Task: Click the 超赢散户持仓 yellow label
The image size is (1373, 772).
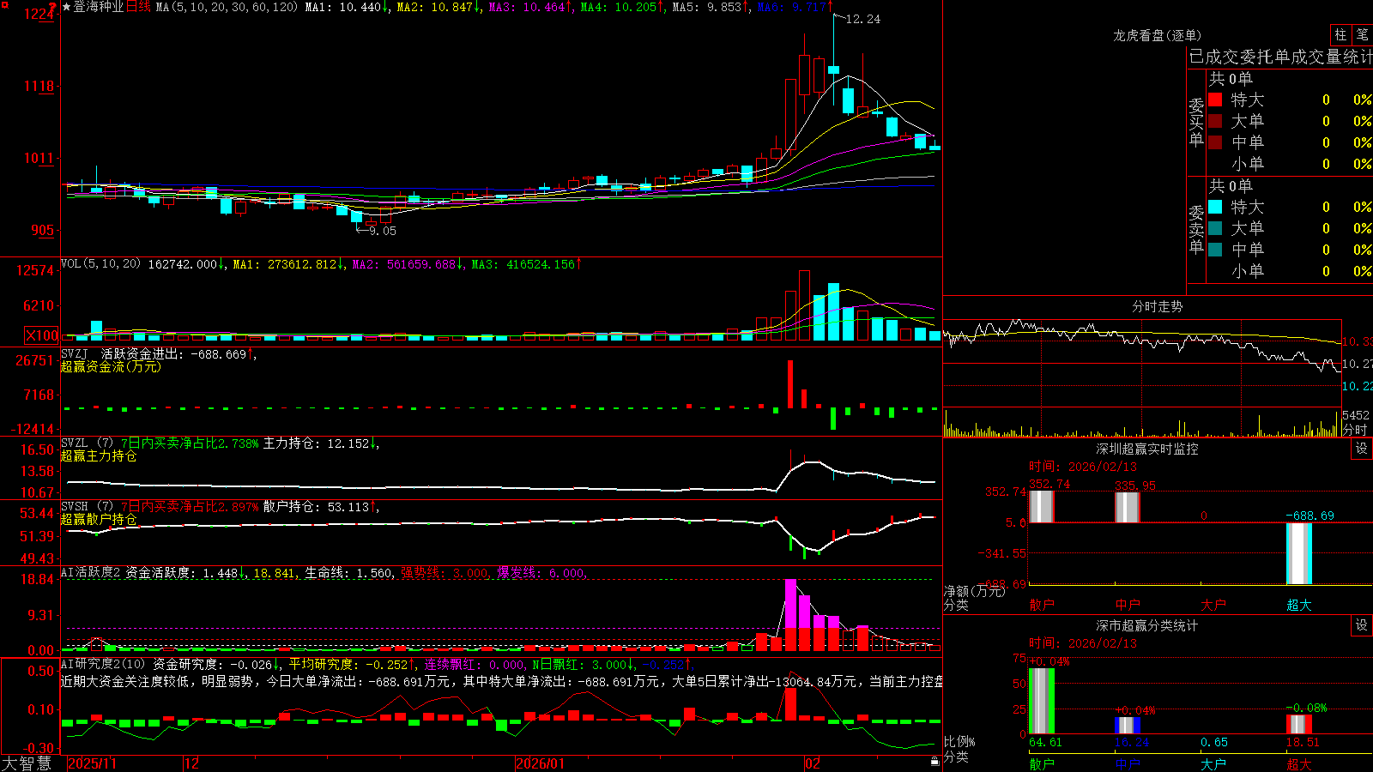Action: (x=99, y=519)
